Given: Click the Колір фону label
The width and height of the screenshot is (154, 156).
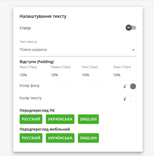Looking at the screenshot, I should pyautogui.click(x=30, y=86).
